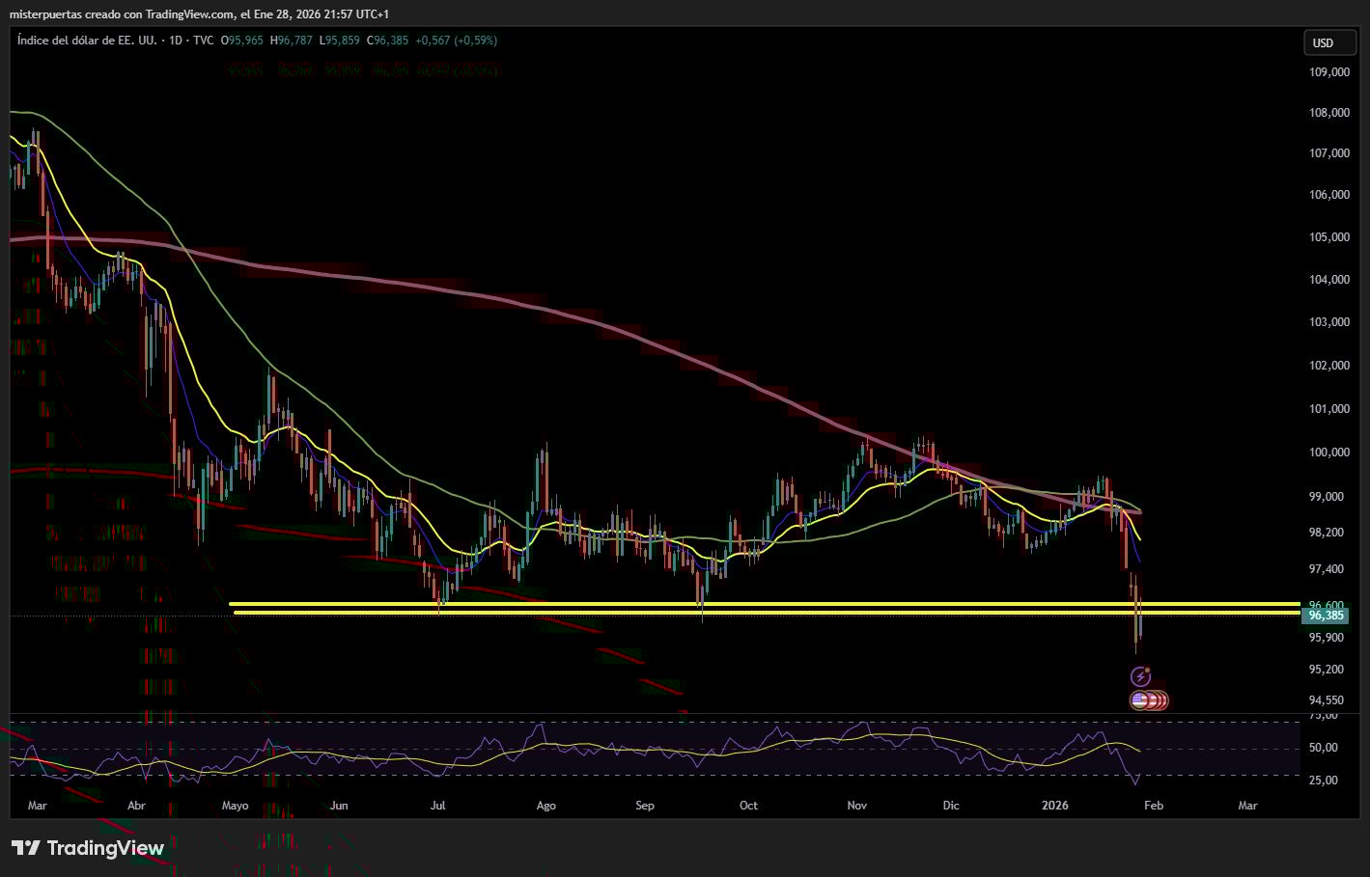Click the 101,000 price axis label

click(x=1328, y=409)
